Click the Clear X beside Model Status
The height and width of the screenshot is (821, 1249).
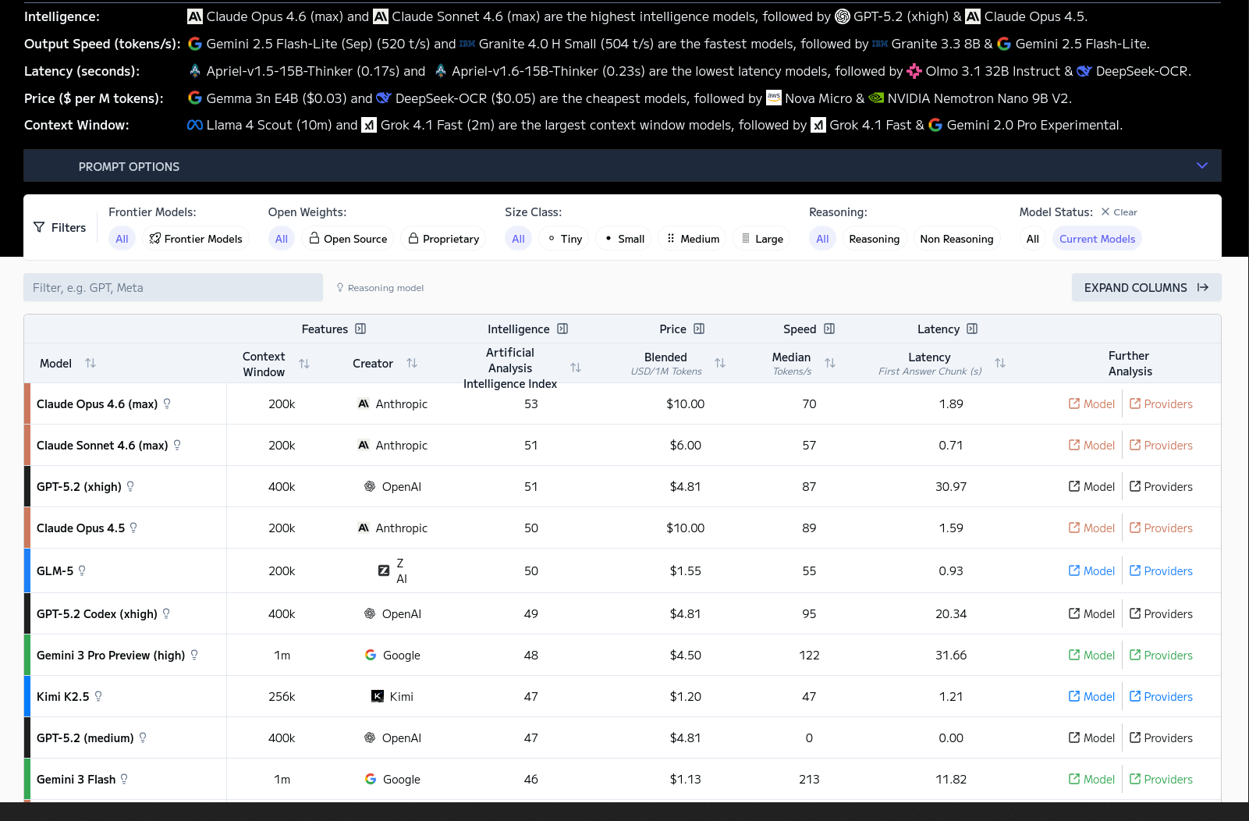[x=1106, y=211]
